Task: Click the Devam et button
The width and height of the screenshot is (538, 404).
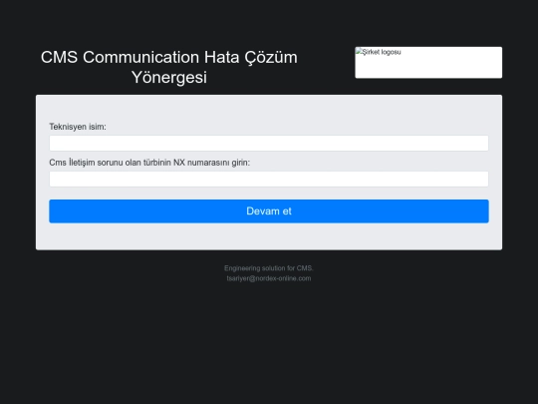Action: click(x=269, y=211)
